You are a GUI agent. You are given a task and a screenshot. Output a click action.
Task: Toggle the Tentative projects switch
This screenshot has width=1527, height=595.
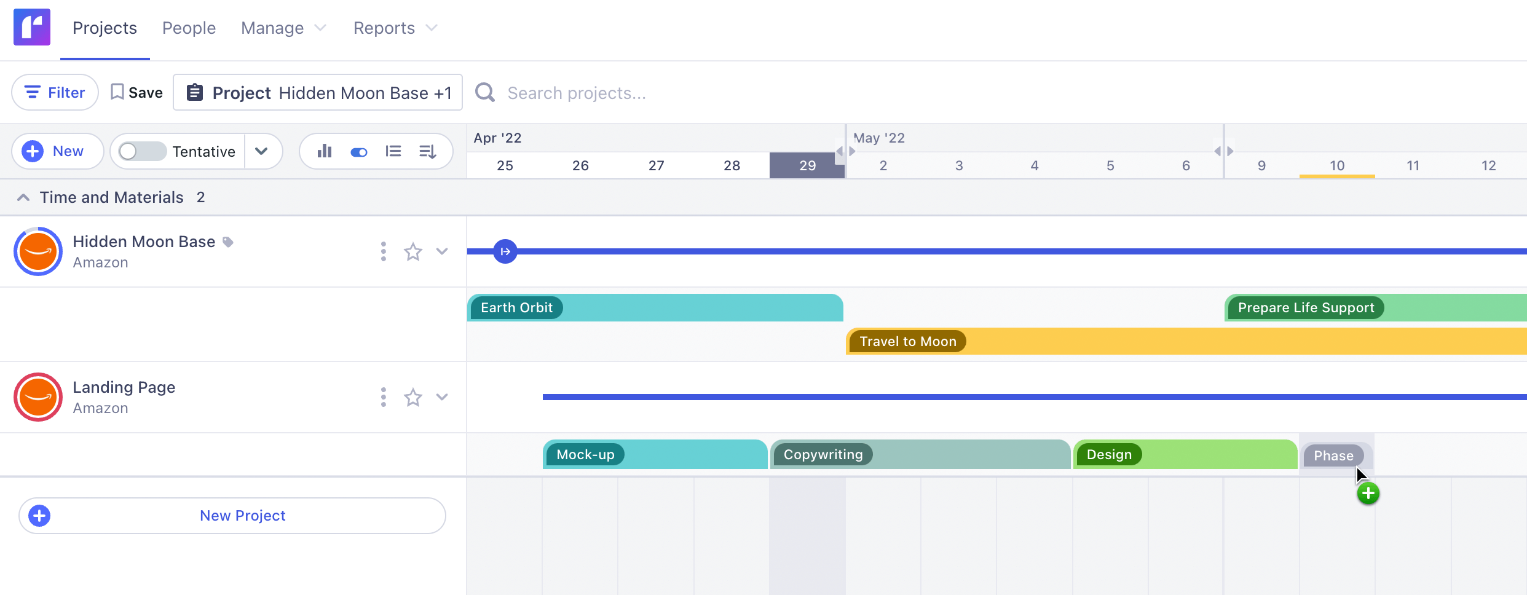pos(142,151)
